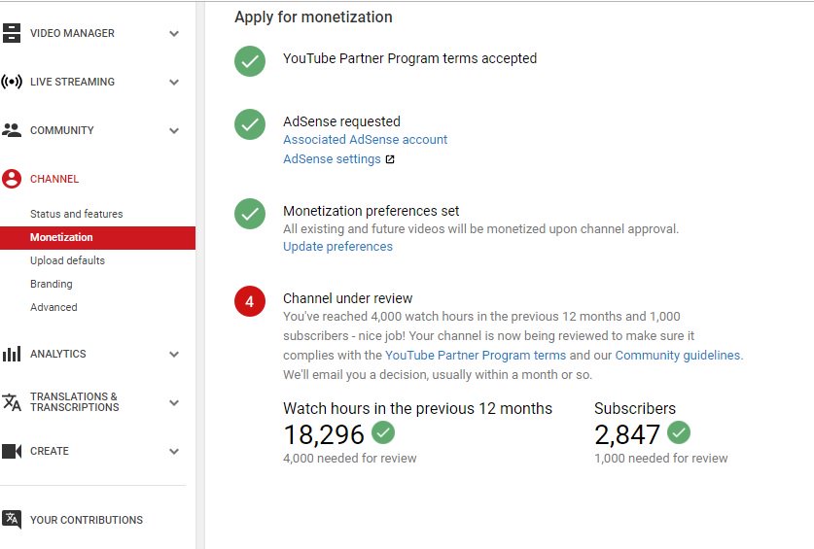
Task: Open the Associated AdSense account link
Action: click(x=365, y=140)
